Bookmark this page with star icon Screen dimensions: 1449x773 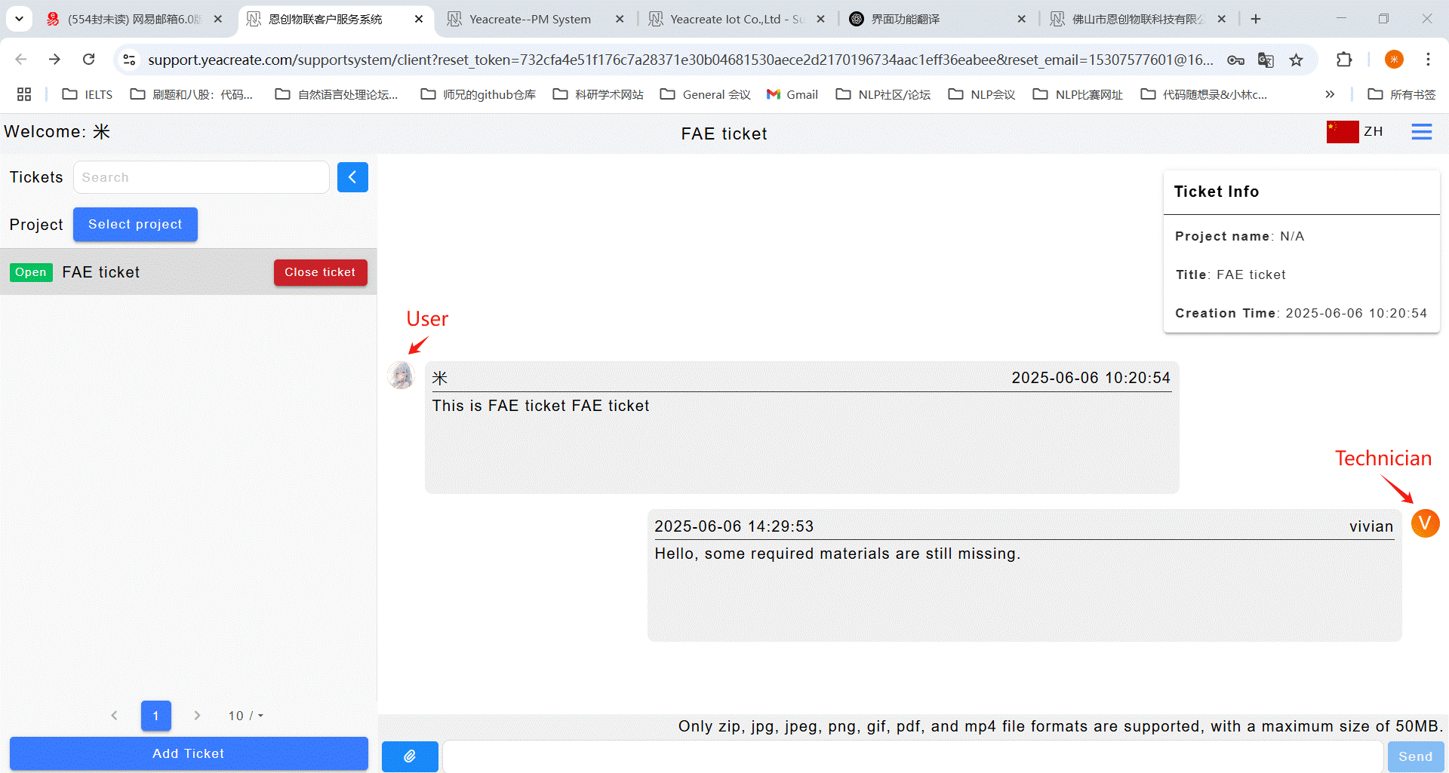1296,60
